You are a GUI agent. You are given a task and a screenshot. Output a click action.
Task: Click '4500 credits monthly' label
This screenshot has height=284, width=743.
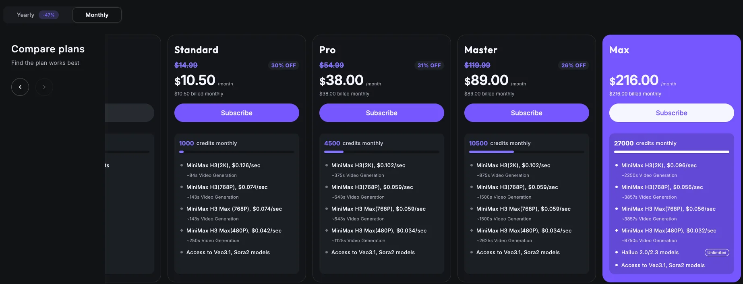(354, 143)
